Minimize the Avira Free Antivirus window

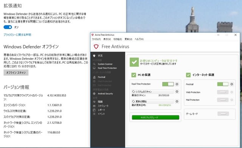[218, 35]
